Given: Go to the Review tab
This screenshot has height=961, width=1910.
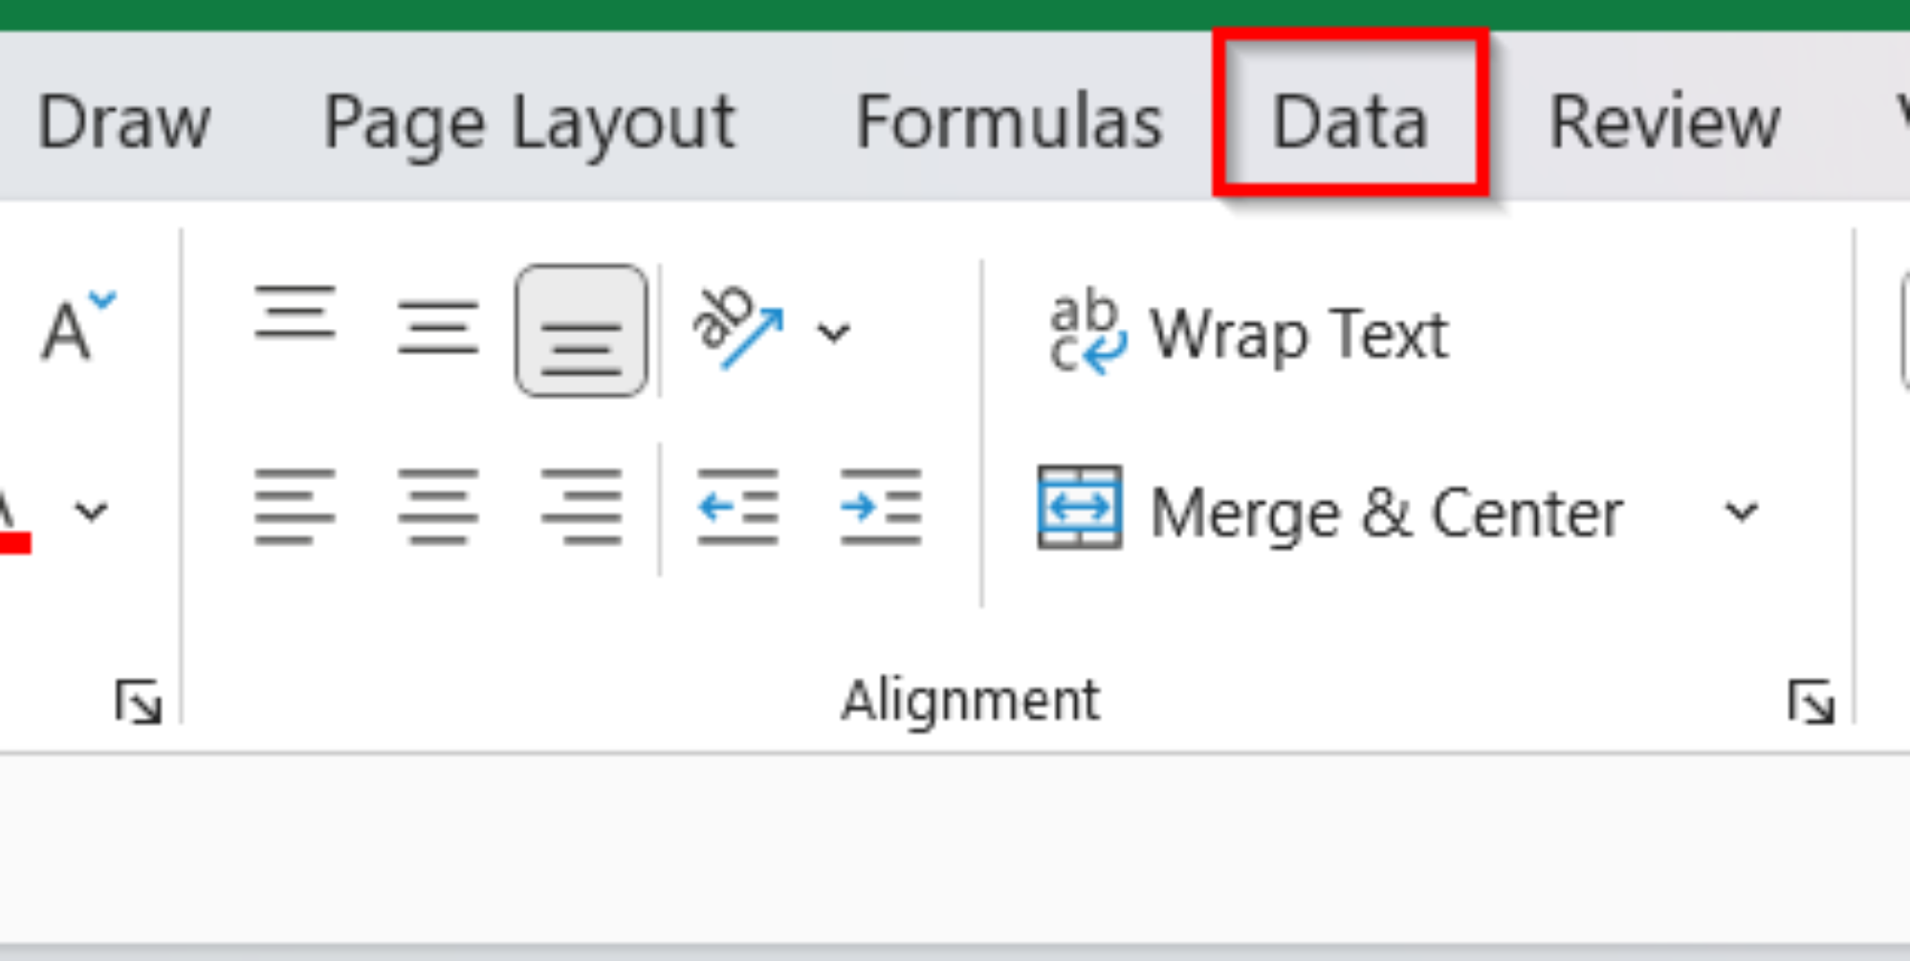Looking at the screenshot, I should pyautogui.click(x=1665, y=121).
